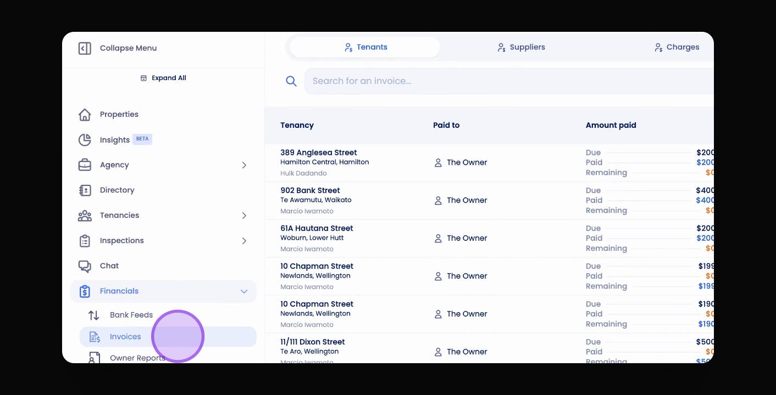The height and width of the screenshot is (395, 776).
Task: Click the search magnifier icon
Action: tap(291, 81)
